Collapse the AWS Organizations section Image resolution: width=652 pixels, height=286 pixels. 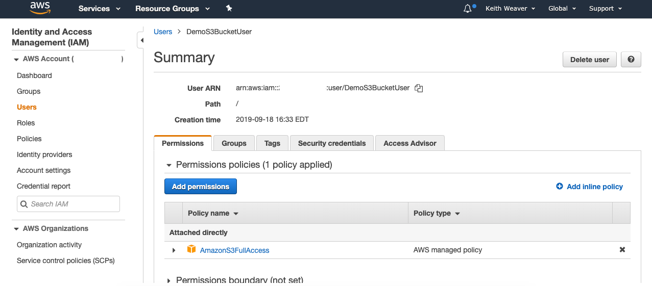tap(16, 229)
